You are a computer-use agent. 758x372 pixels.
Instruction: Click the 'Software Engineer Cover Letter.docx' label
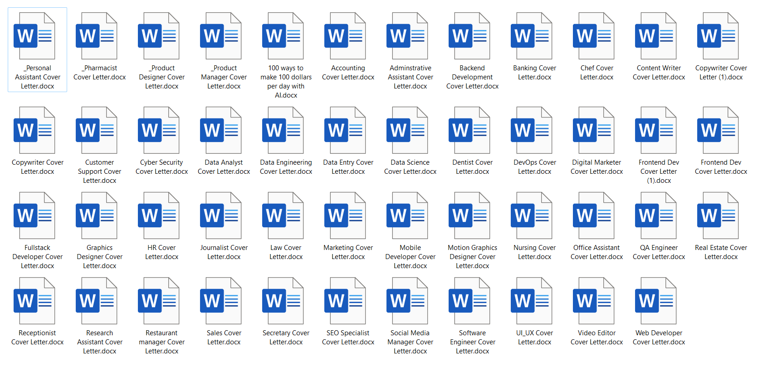click(x=473, y=342)
